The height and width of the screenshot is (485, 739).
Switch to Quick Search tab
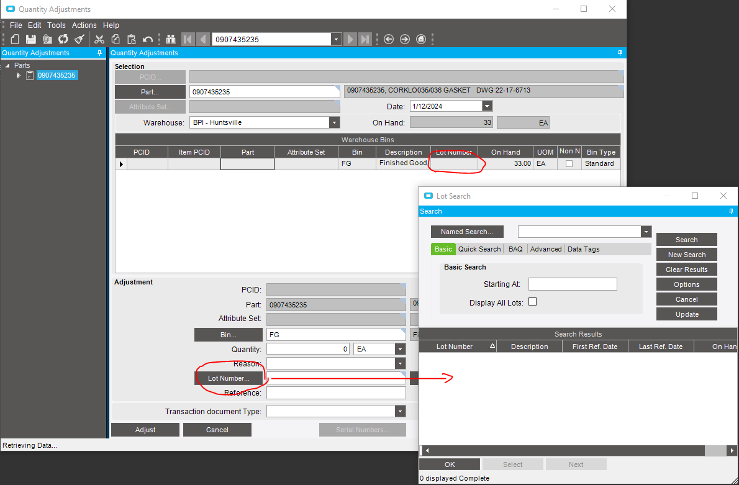(x=479, y=249)
